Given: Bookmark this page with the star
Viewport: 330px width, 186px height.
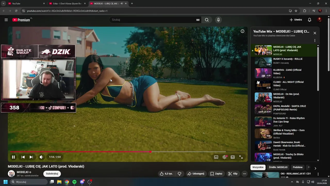Looking at the screenshot, I should click(296, 11).
